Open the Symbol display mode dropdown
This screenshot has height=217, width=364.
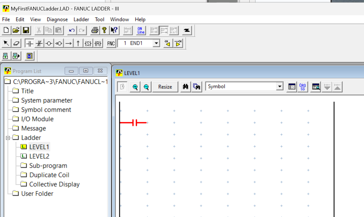[x=280, y=86]
